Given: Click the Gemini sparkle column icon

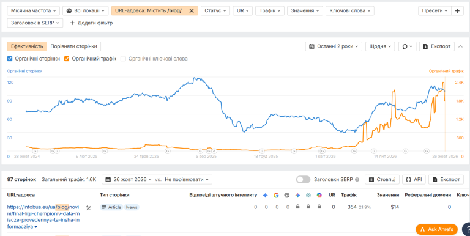Looking at the screenshot, I should point(297,195).
